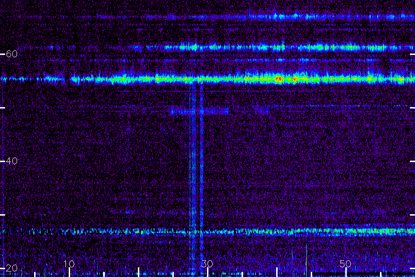
Task: Click the "40" label on the vertical axis
Action: coord(12,161)
